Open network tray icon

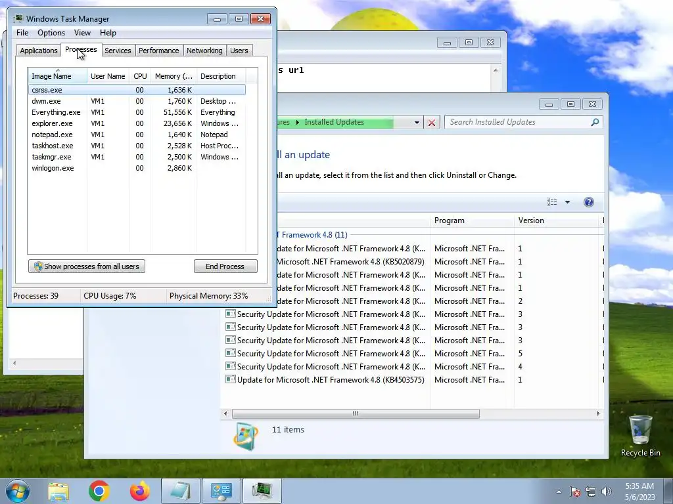point(591,492)
